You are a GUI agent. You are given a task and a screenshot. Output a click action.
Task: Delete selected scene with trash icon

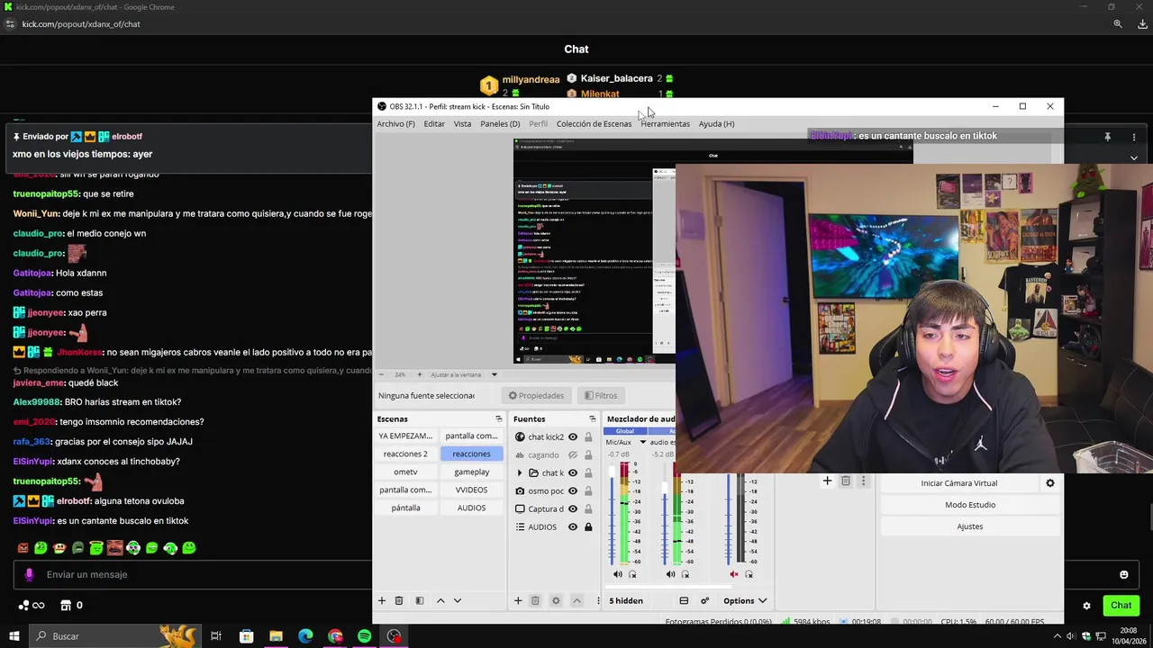point(399,600)
